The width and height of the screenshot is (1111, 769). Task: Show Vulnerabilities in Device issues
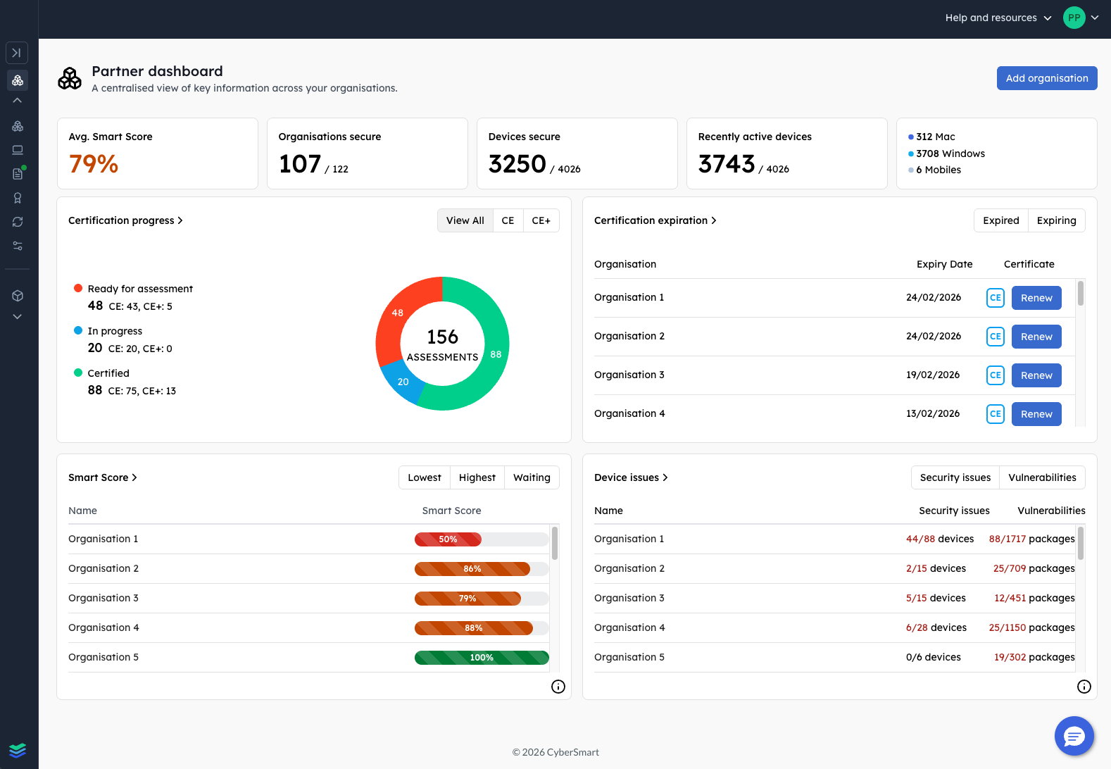[1042, 477]
